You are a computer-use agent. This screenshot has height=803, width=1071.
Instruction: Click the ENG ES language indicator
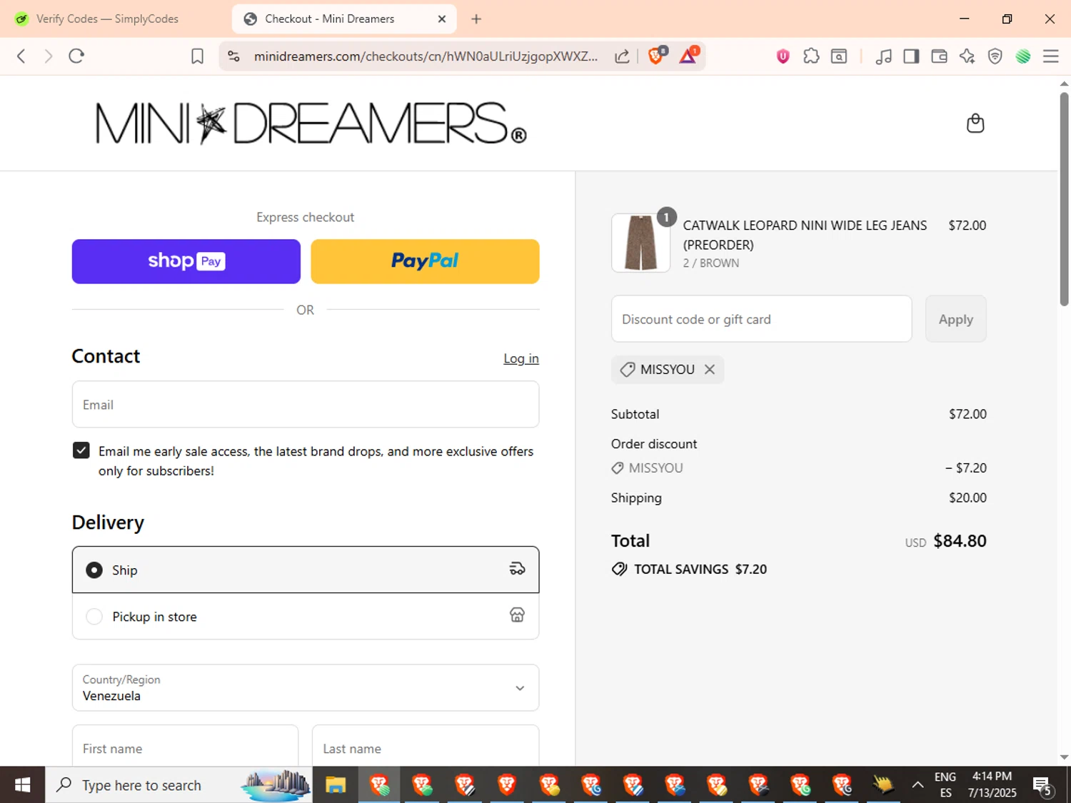[945, 785]
